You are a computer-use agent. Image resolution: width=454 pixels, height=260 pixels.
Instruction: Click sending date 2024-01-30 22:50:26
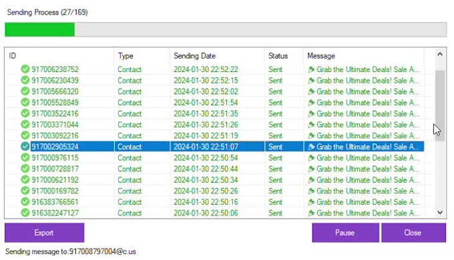point(206,191)
